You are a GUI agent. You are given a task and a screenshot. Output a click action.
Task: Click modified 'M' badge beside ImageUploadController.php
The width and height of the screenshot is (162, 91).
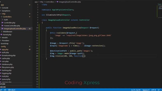pos(30,29)
